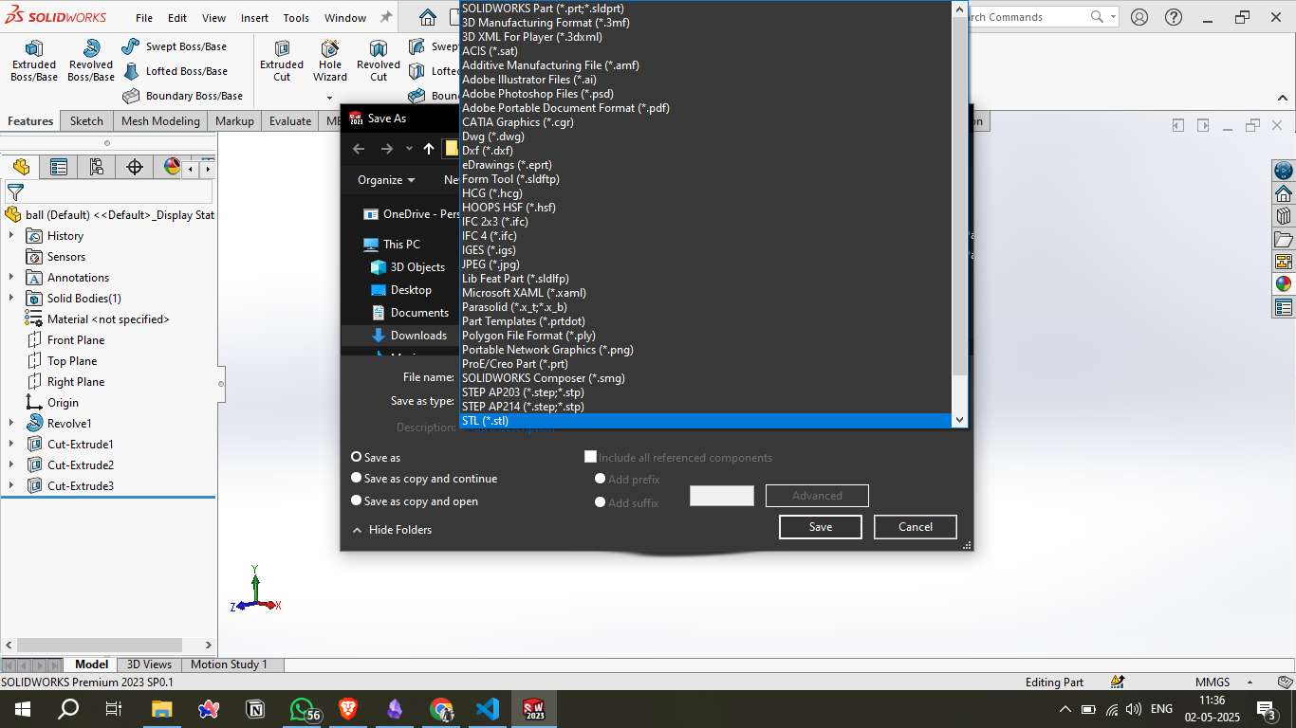Choose the Swept Boss/Base tool
Image resolution: width=1296 pixels, height=728 pixels.
[x=175, y=46]
